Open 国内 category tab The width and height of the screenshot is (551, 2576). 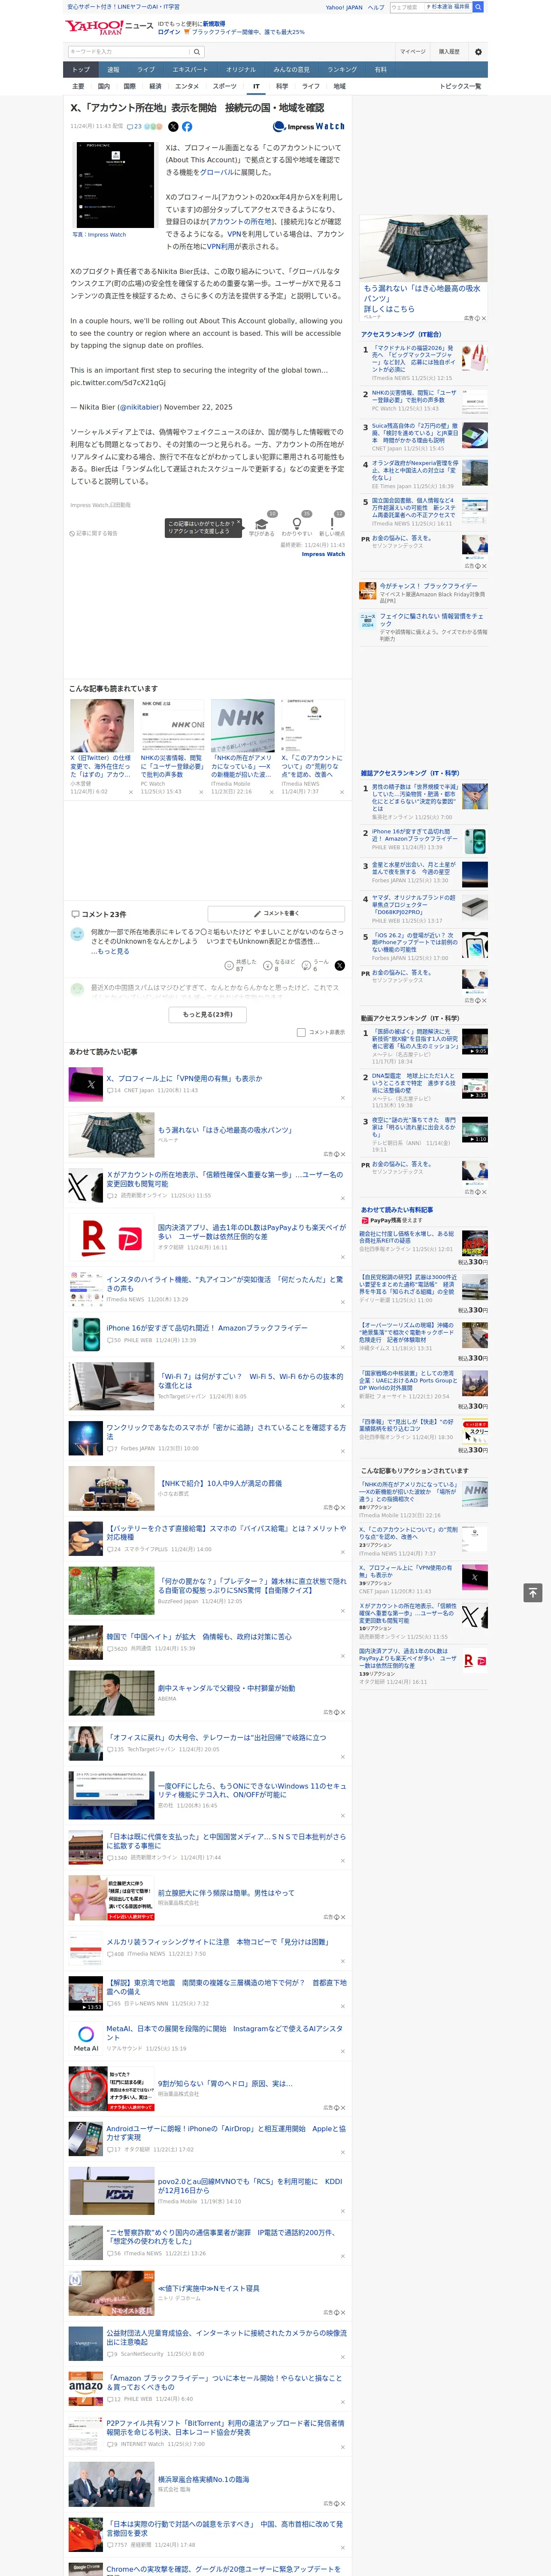pos(104,86)
